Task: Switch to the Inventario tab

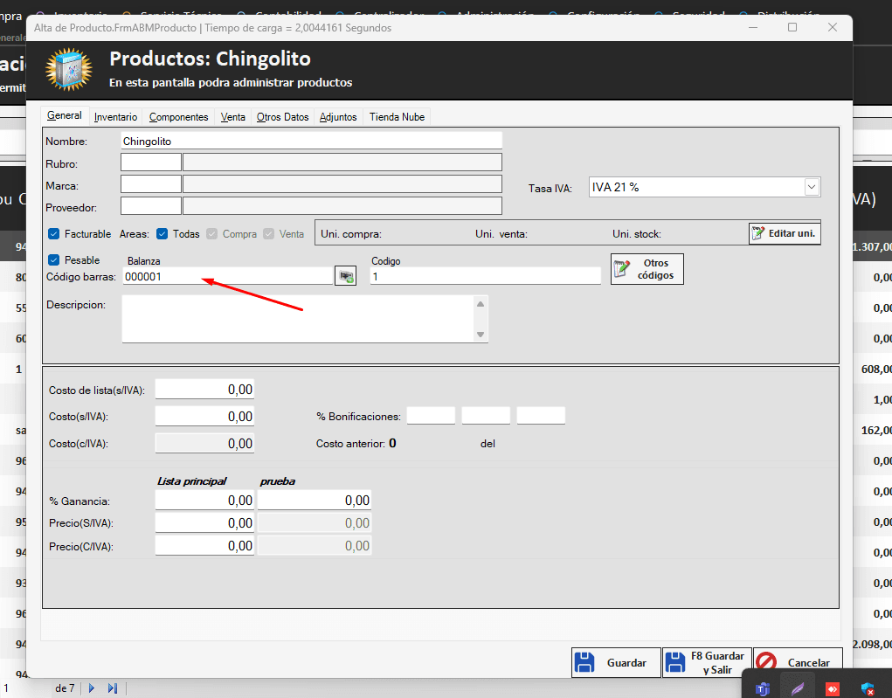Action: pyautogui.click(x=115, y=117)
